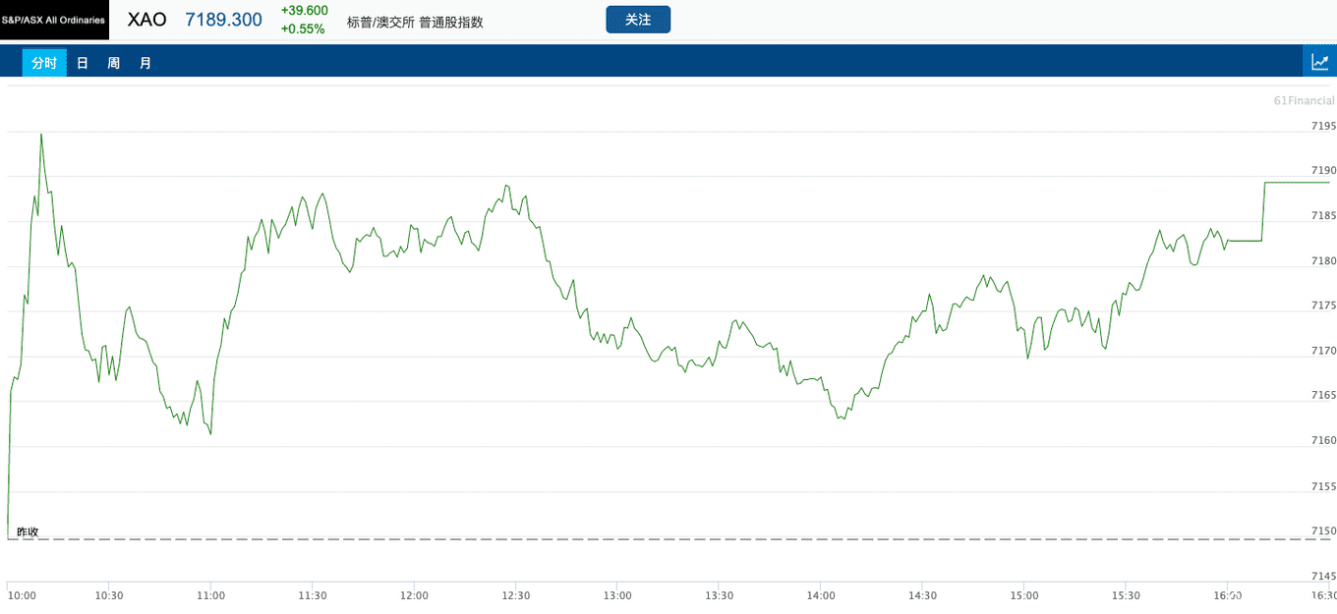The width and height of the screenshot is (1337, 614).
Task: Click the 11:30 time axis label
Action: [312, 595]
